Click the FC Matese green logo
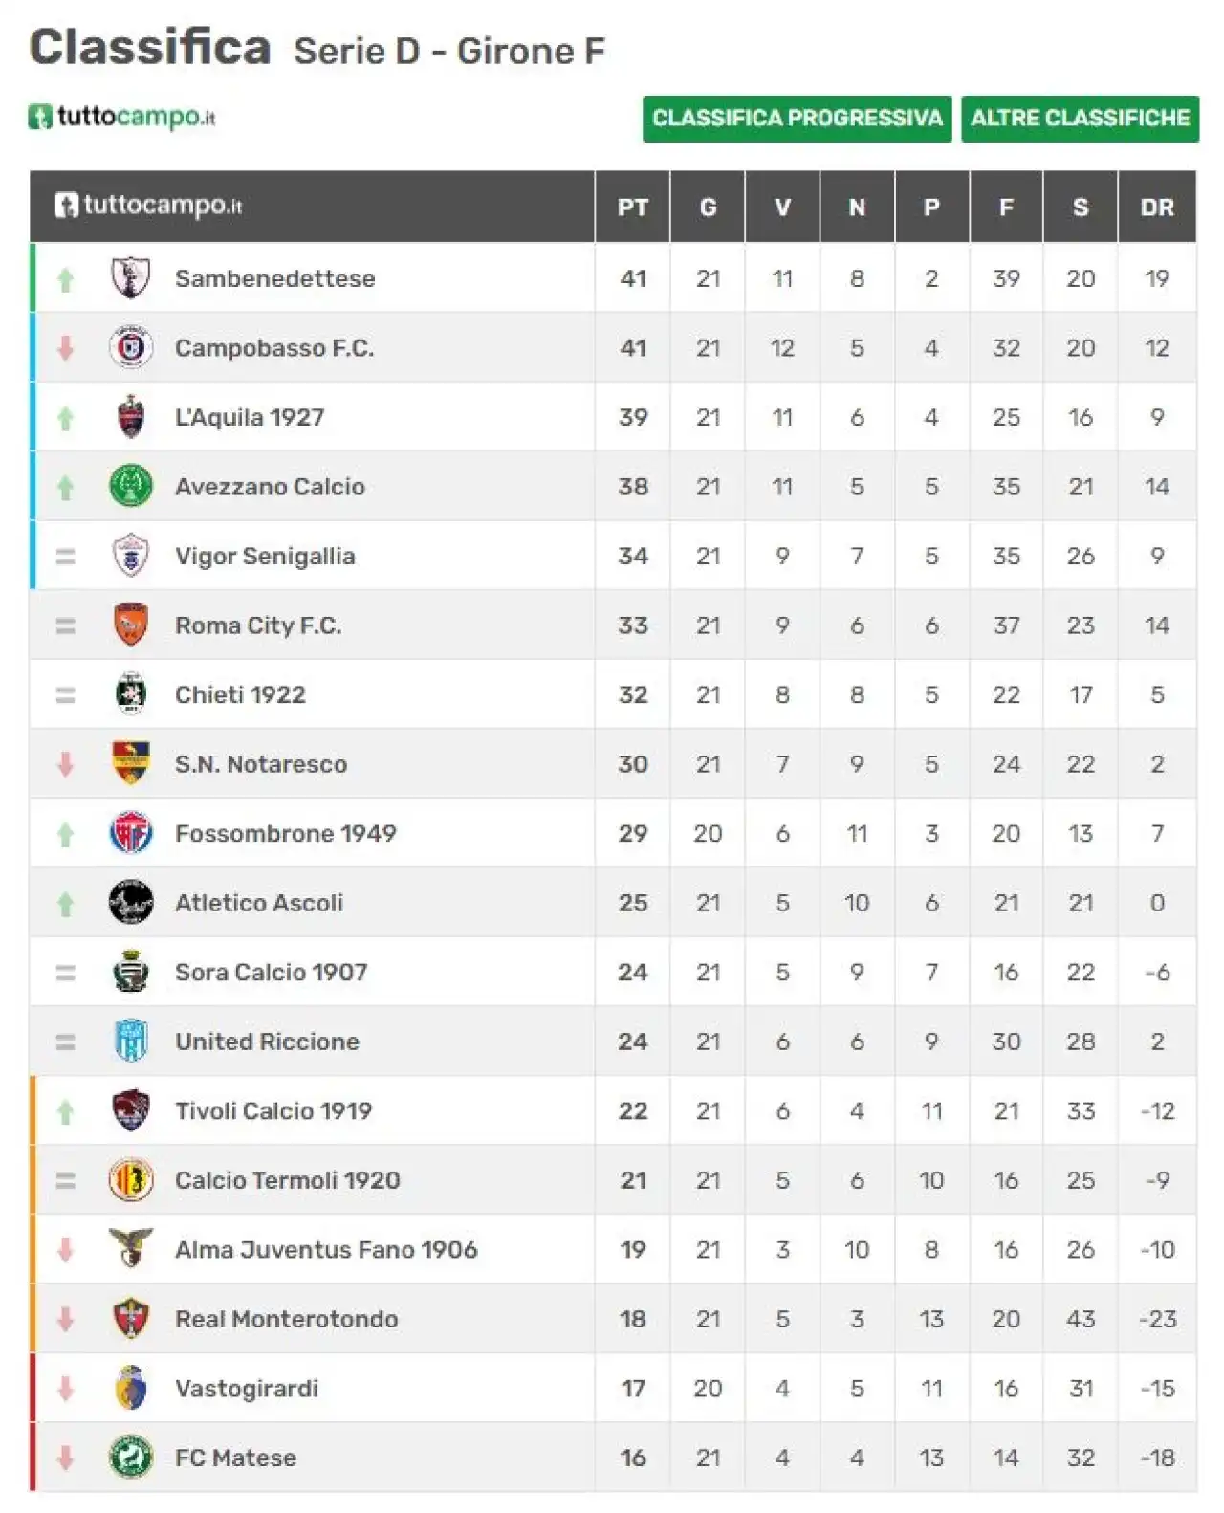This screenshot has height=1513, width=1224. 131,1458
